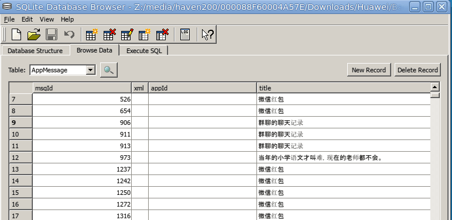This screenshot has height=220, width=452.
Task: Open the Edit menu
Action: point(28,19)
